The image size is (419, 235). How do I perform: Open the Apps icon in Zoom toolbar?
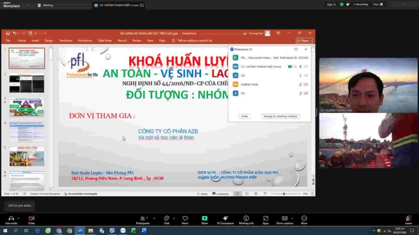tap(266, 218)
